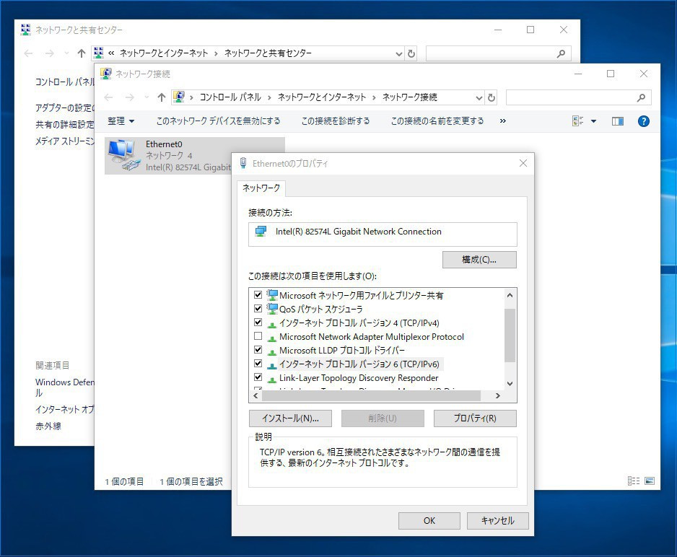Viewport: 677px width, 557px height.
Task: Select Link-Layer Topology Discovery Responder item
Action: coord(358,378)
